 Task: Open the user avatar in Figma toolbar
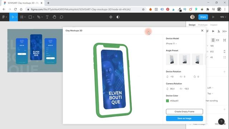193,17
